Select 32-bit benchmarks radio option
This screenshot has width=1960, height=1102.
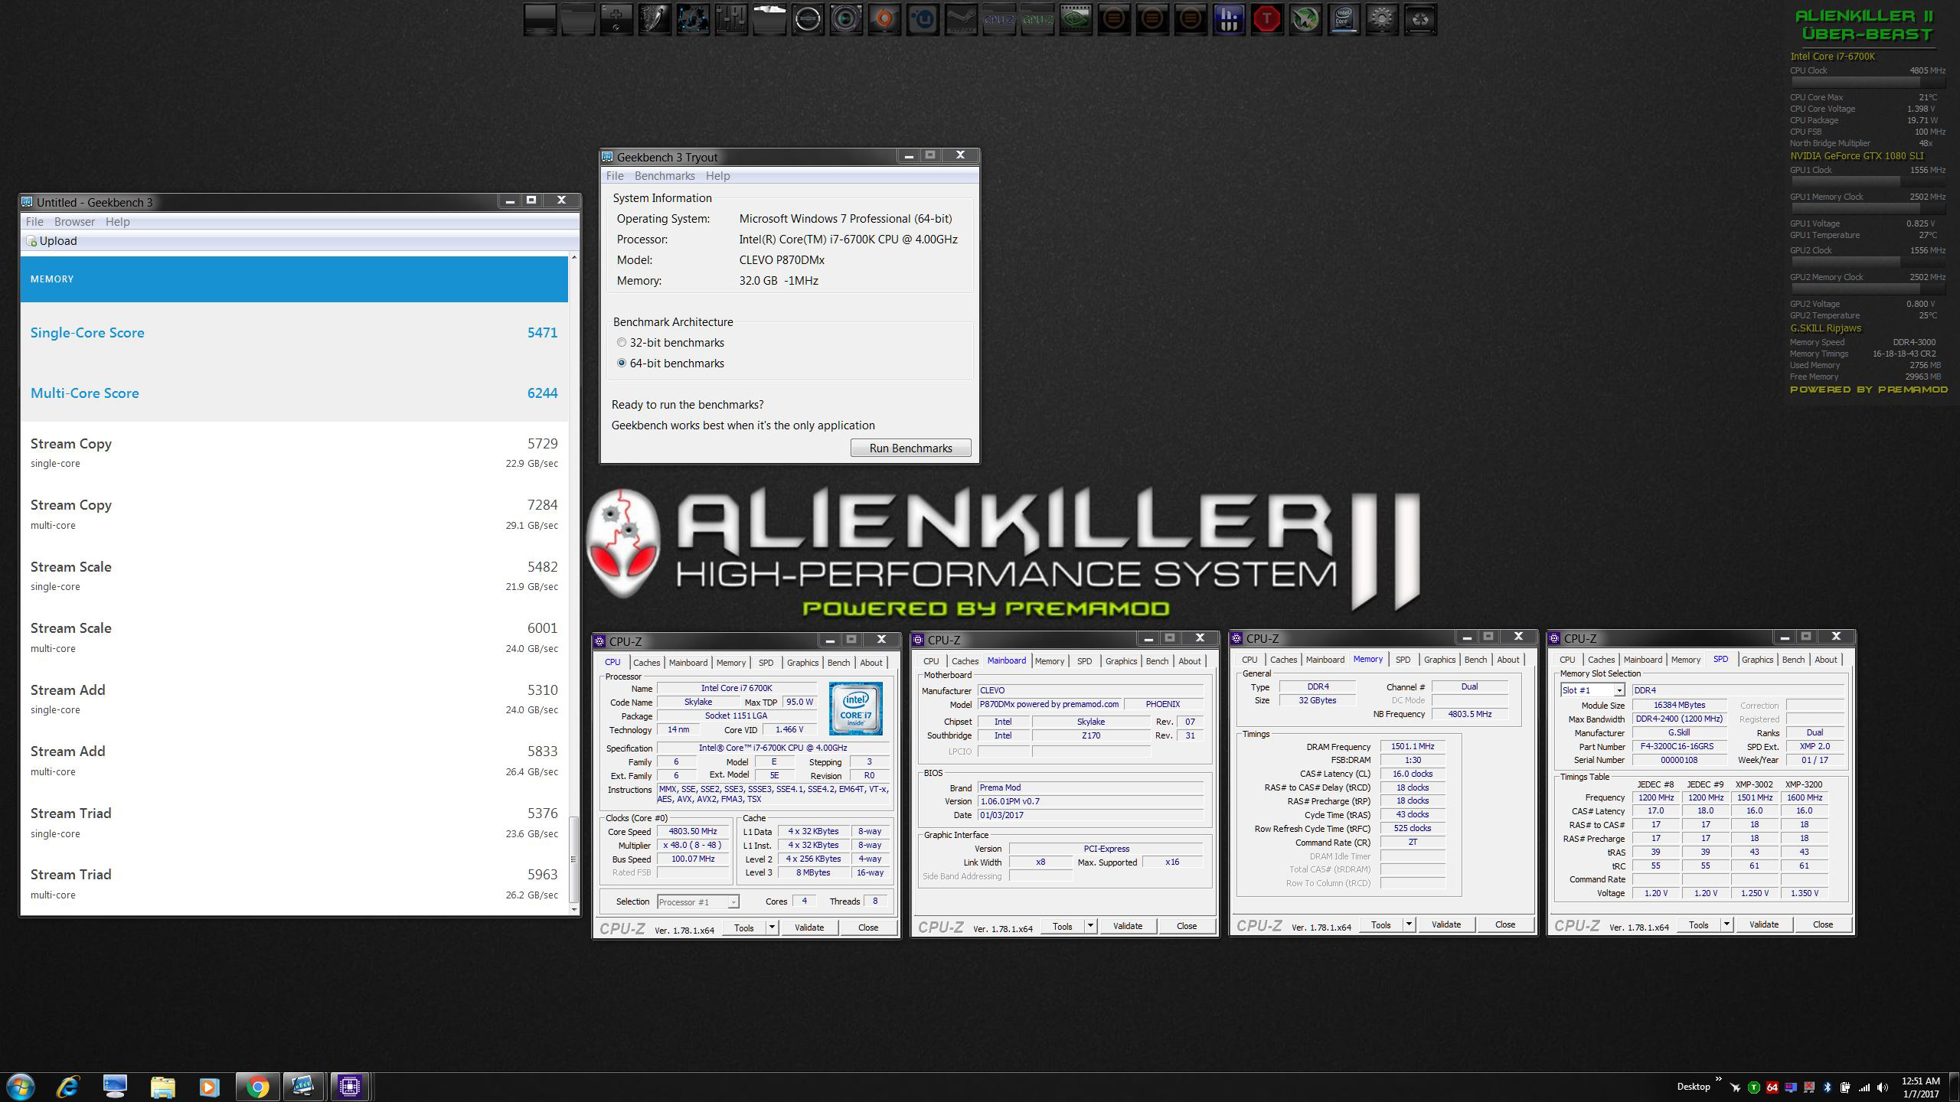coord(622,342)
